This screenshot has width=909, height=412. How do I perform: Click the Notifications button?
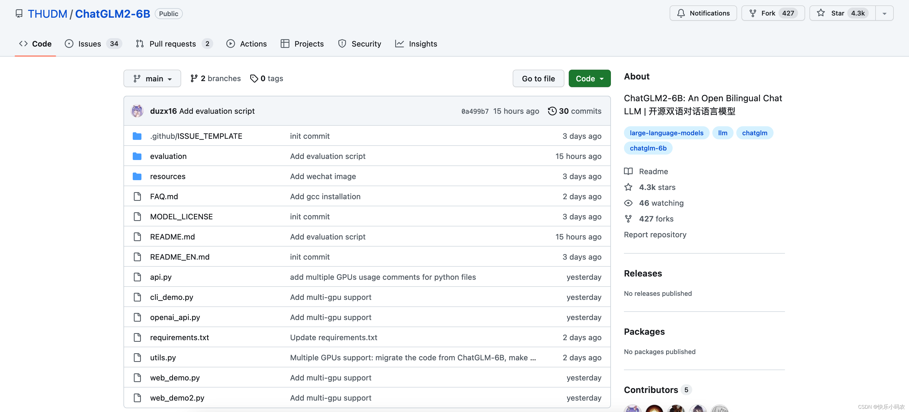(703, 13)
